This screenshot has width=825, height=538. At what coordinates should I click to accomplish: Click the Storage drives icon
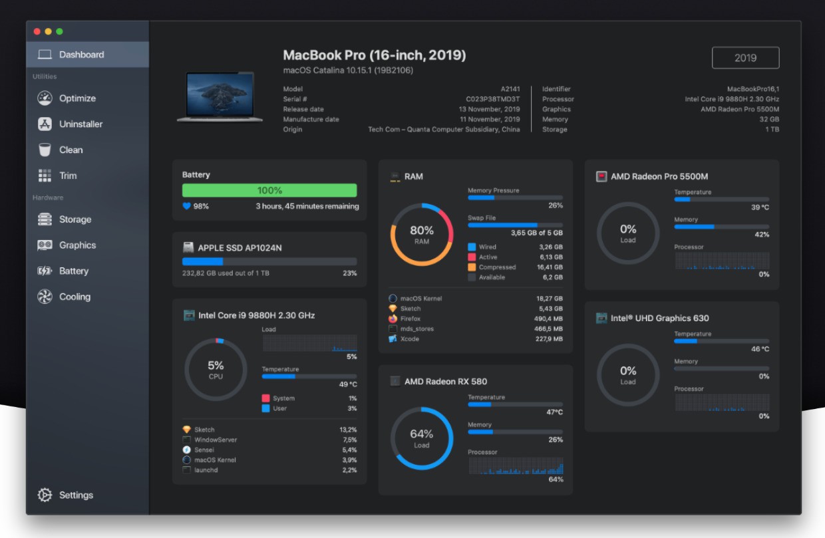[45, 219]
